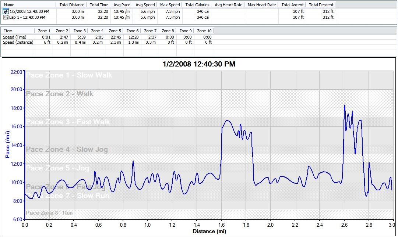Click the running activity icon in first row
The width and height of the screenshot is (398, 237).
point(6,11)
